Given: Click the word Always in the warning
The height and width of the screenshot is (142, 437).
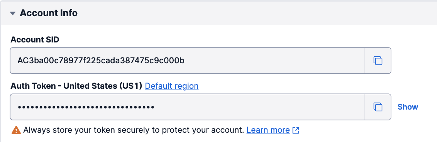Looking at the screenshot, I should [33, 130].
